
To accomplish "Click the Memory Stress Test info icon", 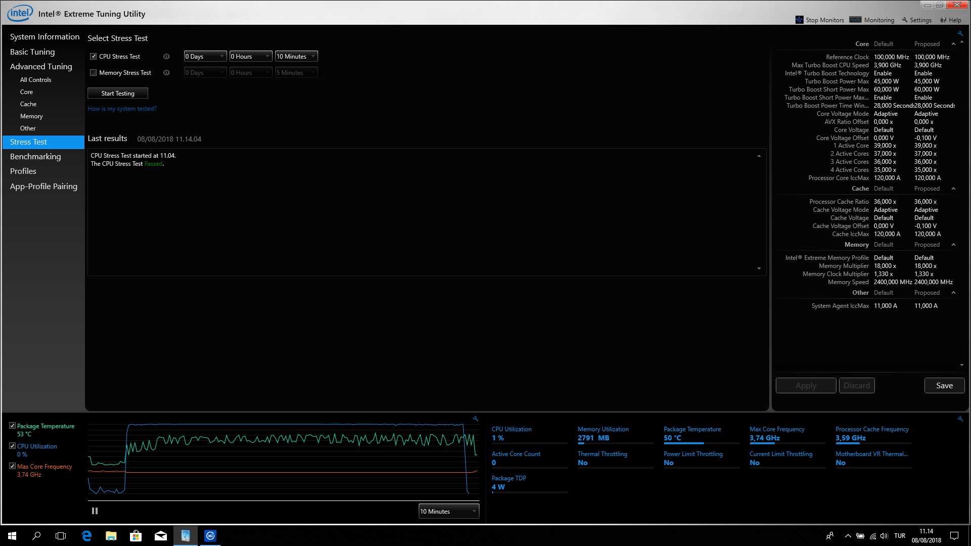I will [166, 73].
